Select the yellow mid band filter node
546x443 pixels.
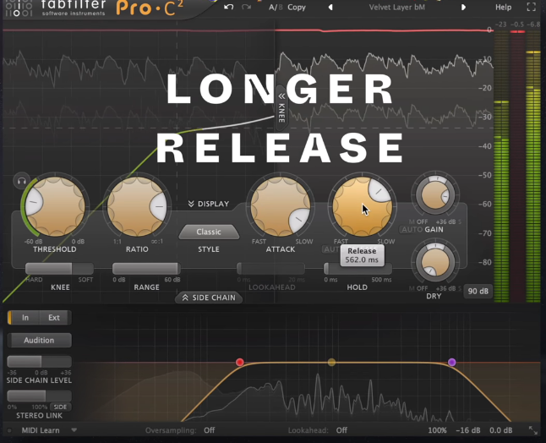(331, 362)
